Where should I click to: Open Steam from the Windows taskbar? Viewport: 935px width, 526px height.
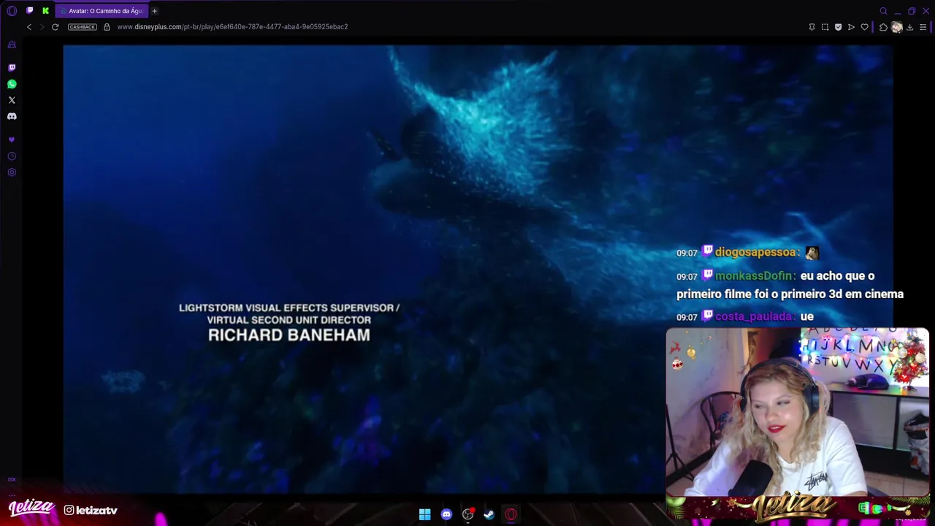[x=489, y=514]
